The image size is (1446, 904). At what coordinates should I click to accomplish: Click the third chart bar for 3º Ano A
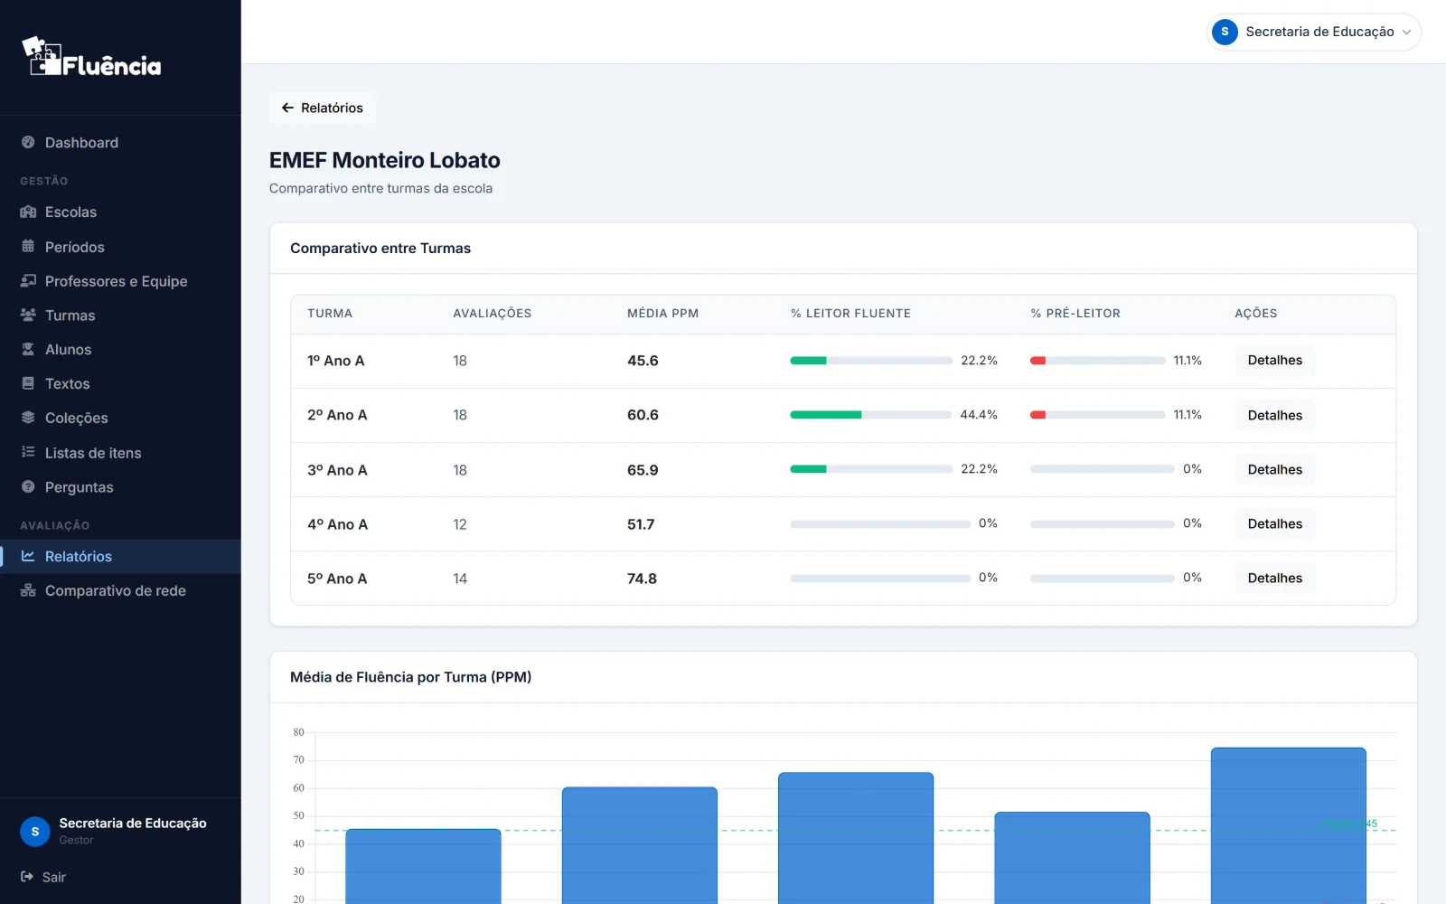[856, 838]
